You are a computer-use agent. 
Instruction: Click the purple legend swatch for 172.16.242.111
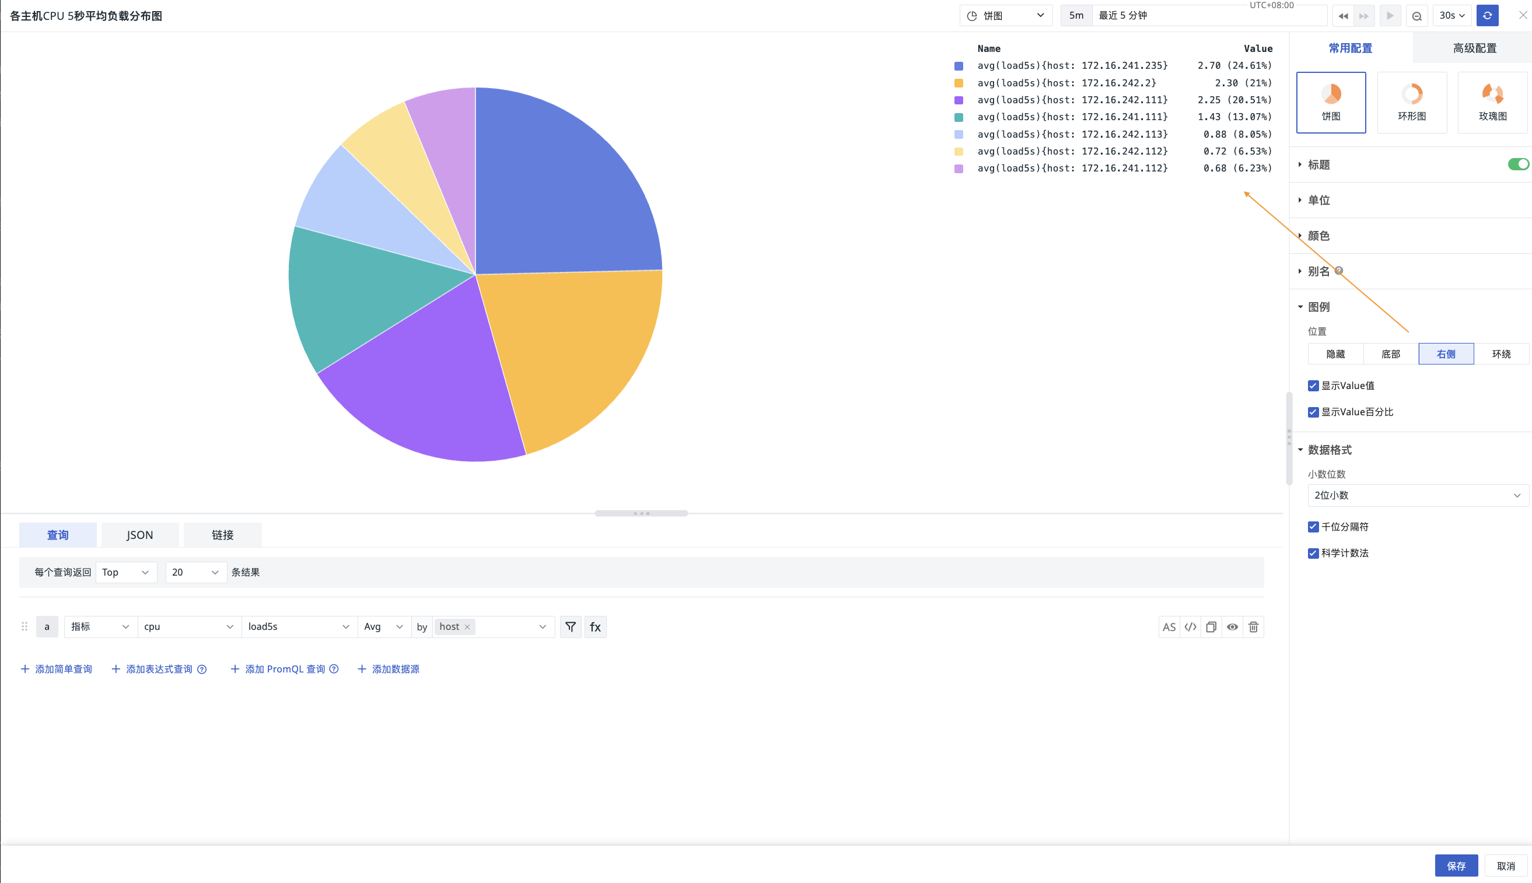pos(959,100)
